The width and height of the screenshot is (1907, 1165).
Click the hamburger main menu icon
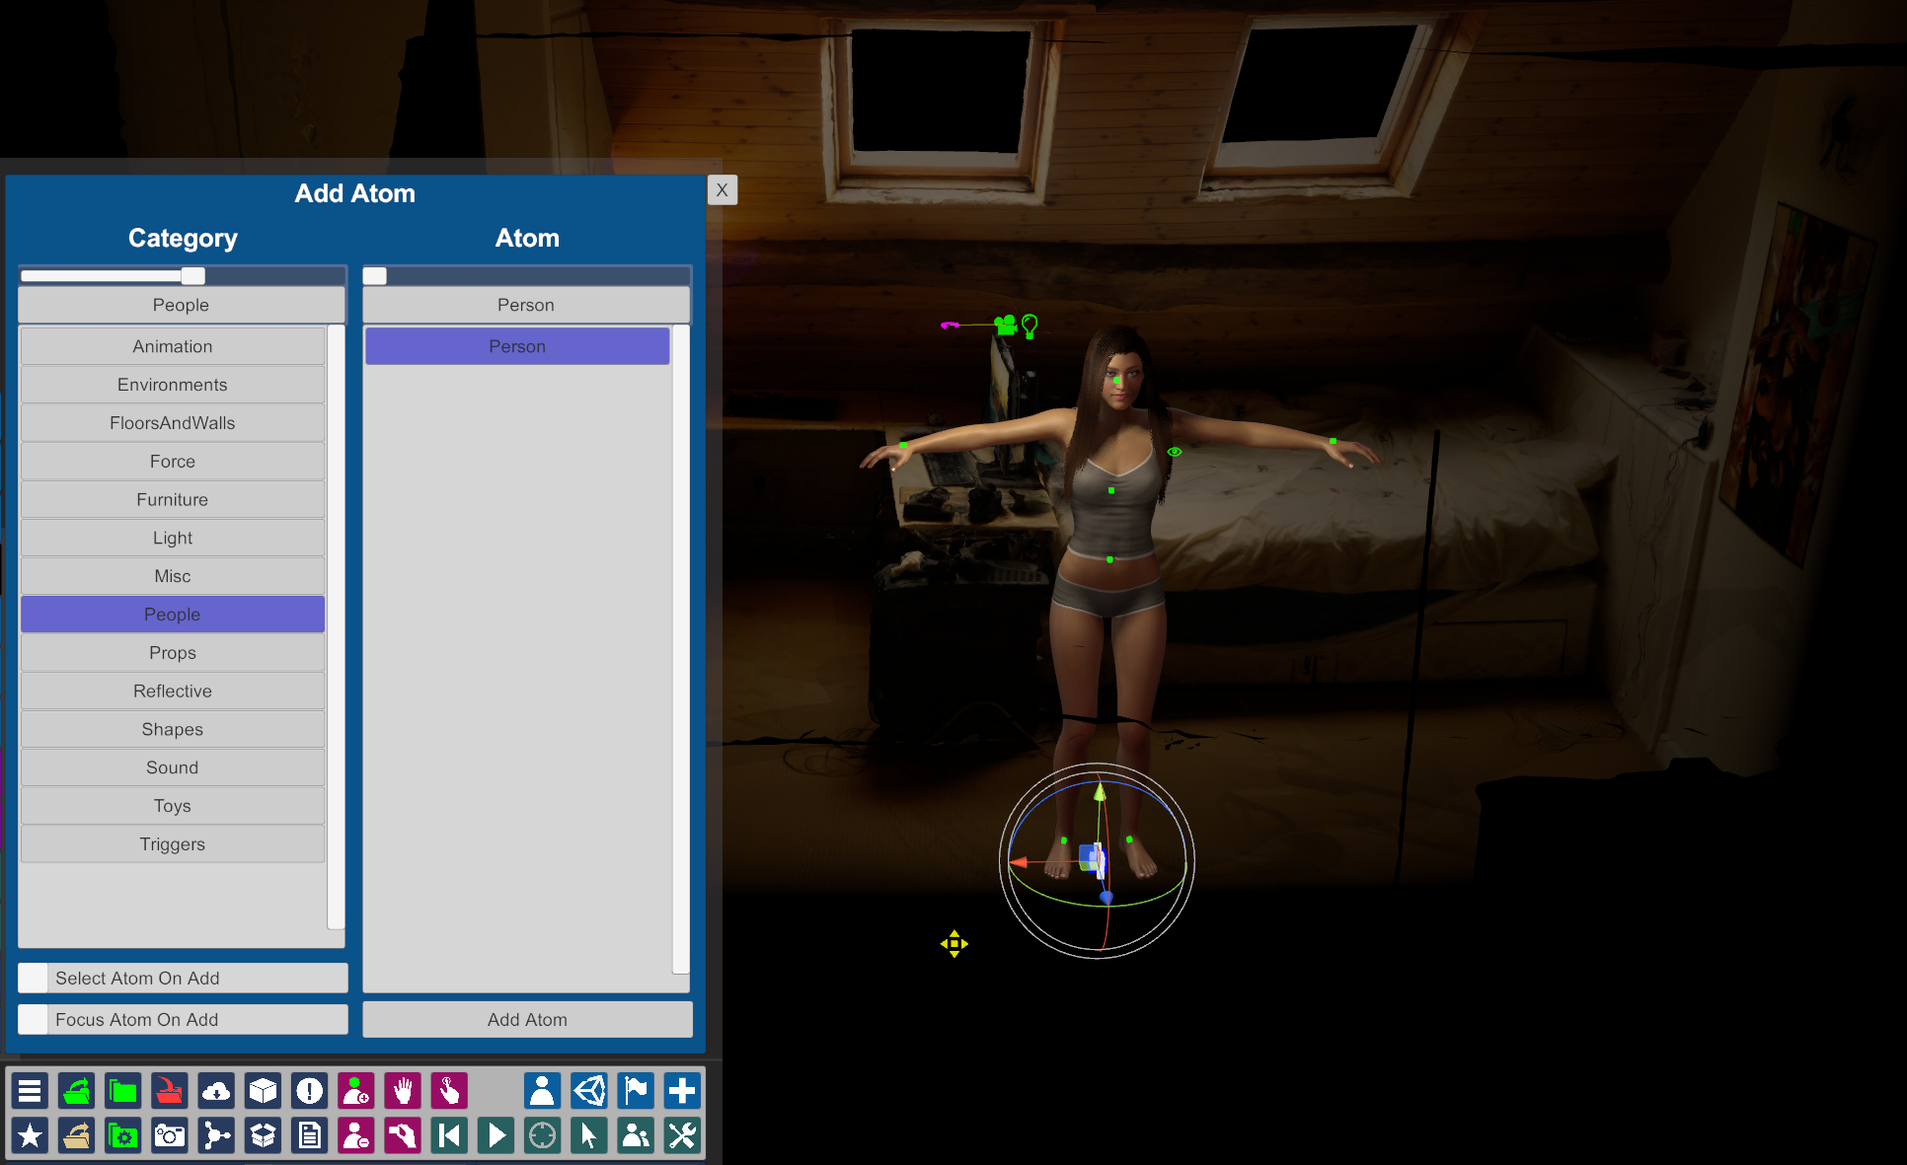[30, 1091]
